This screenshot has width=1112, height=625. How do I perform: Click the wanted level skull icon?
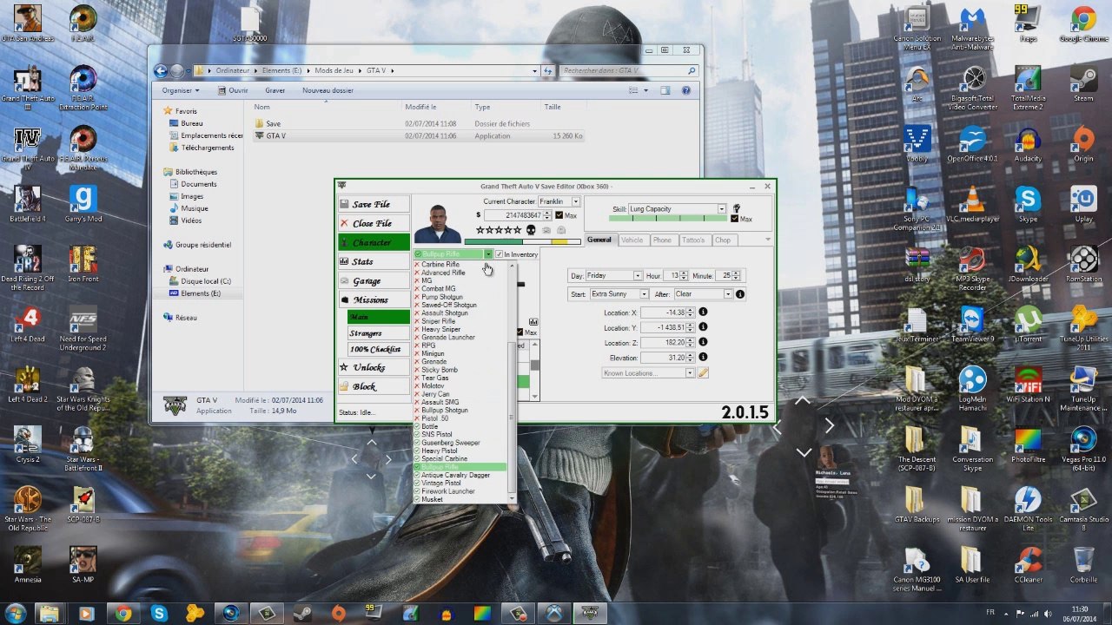pyautogui.click(x=531, y=230)
